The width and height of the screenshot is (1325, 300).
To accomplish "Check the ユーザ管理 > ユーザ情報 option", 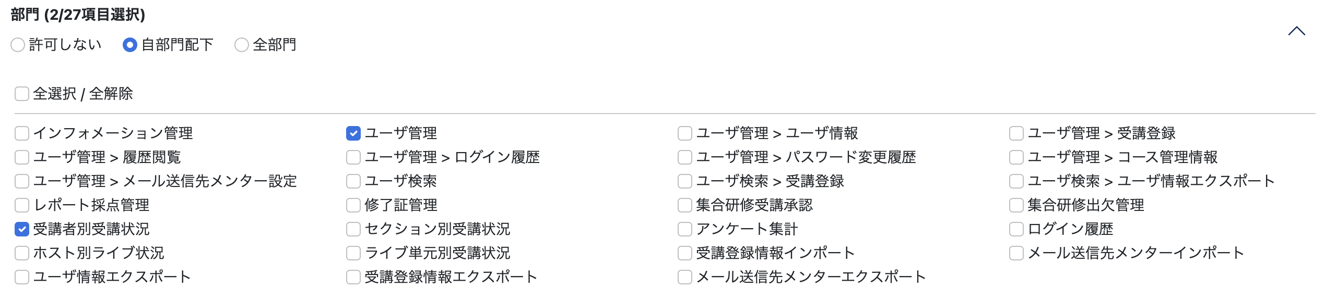I will [x=684, y=133].
